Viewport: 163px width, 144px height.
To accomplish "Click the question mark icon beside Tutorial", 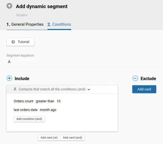I will coord(13,42).
